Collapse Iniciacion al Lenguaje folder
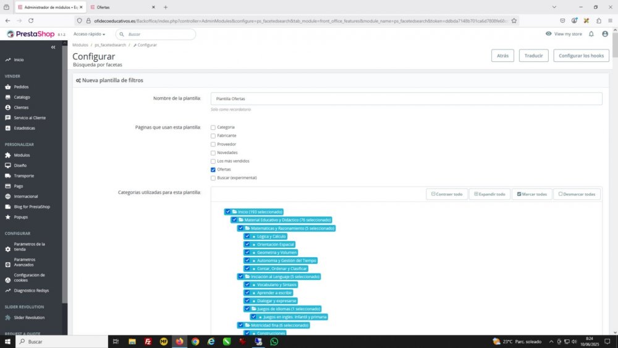 247,277
